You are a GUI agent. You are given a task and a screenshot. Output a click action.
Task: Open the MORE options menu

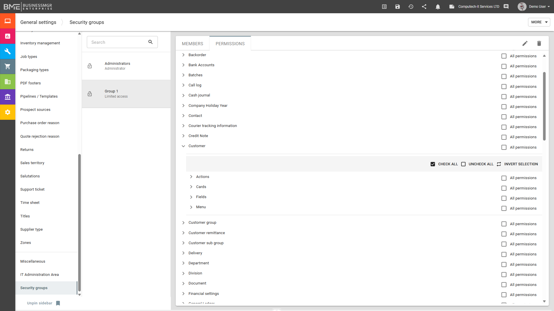[538, 22]
